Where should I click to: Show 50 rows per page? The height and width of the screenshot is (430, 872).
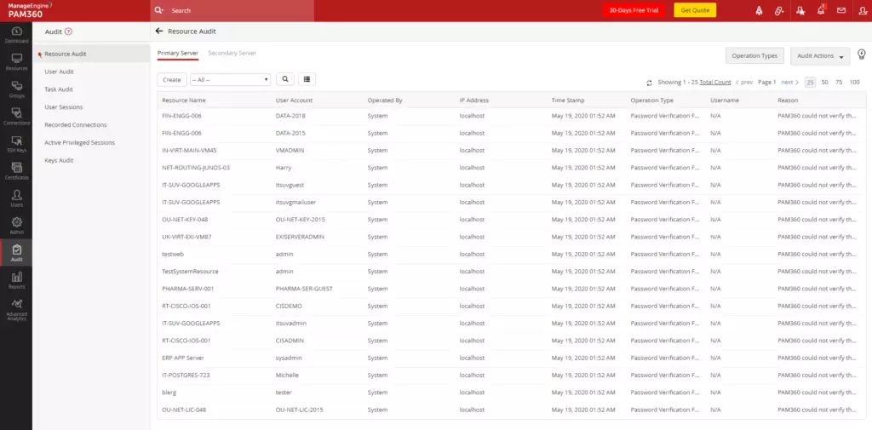tap(824, 83)
